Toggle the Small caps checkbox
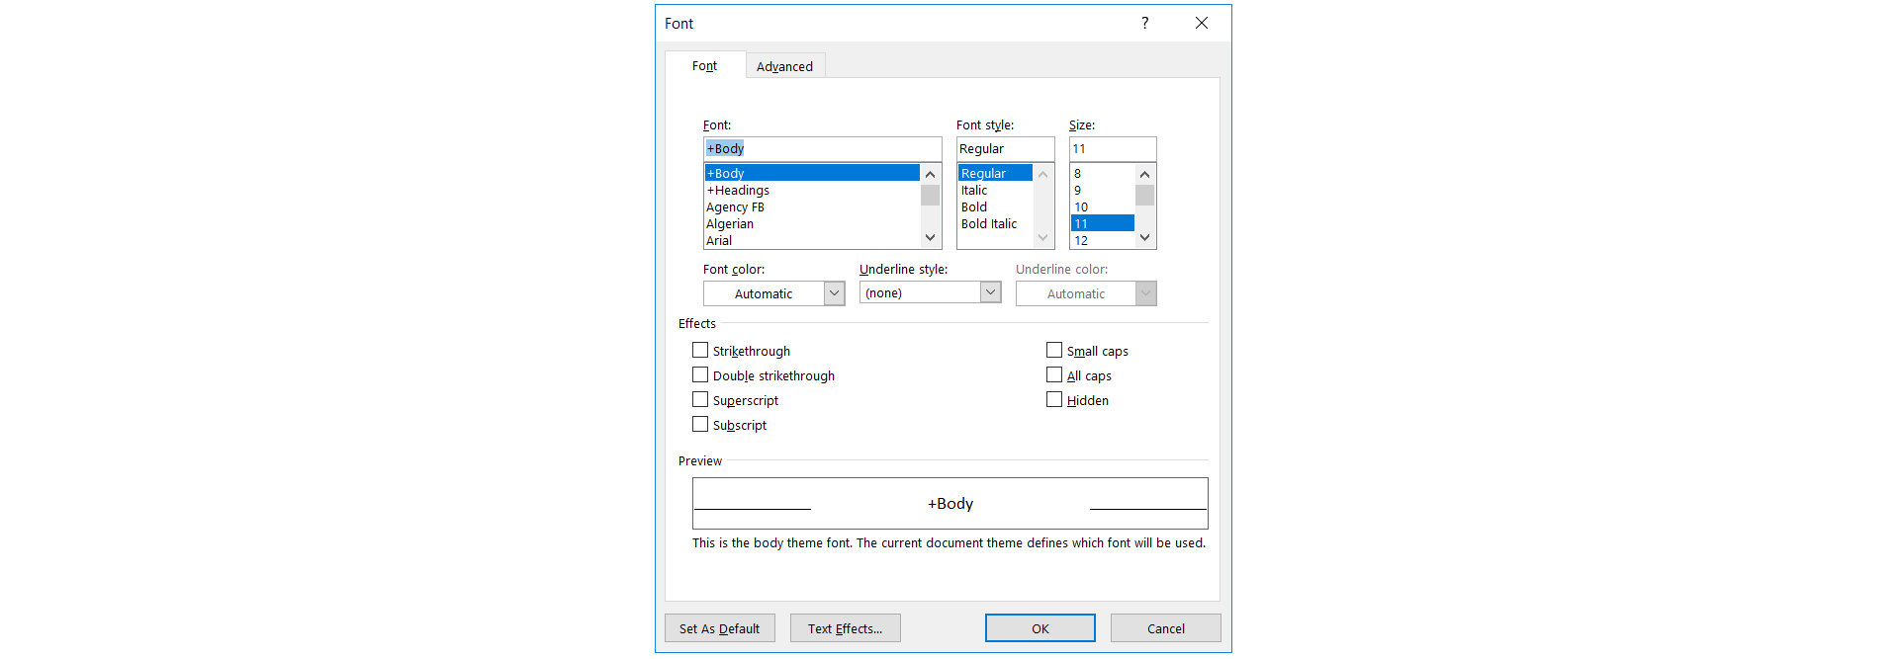 click(x=1054, y=351)
